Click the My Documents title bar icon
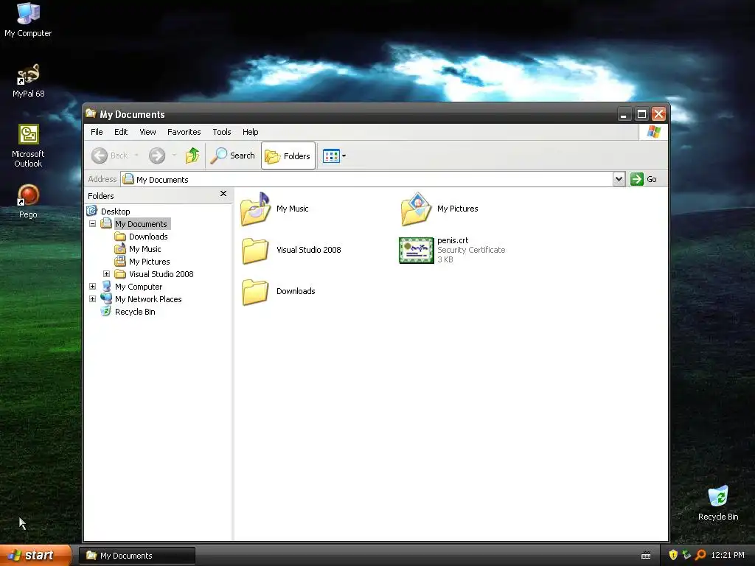 (x=91, y=113)
